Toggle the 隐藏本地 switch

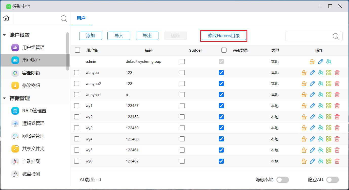click(282, 180)
